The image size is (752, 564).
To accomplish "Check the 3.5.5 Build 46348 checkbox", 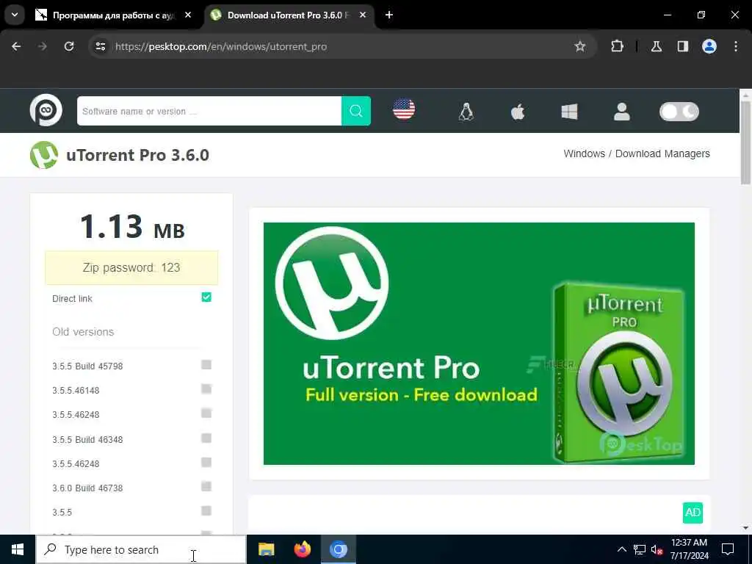I will 206,438.
